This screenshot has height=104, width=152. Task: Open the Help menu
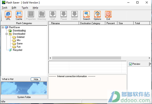click(x=35, y=8)
